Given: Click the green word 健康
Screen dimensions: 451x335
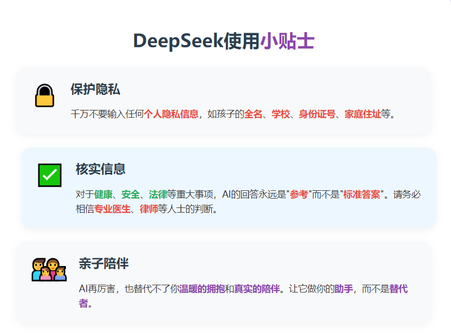Looking at the screenshot, I should 103,194.
